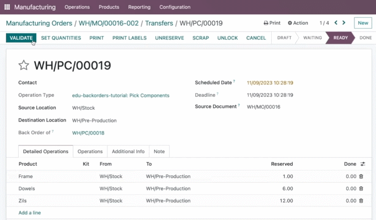Click SCRAP button
Screen dimensions: 376x220
coord(201,38)
